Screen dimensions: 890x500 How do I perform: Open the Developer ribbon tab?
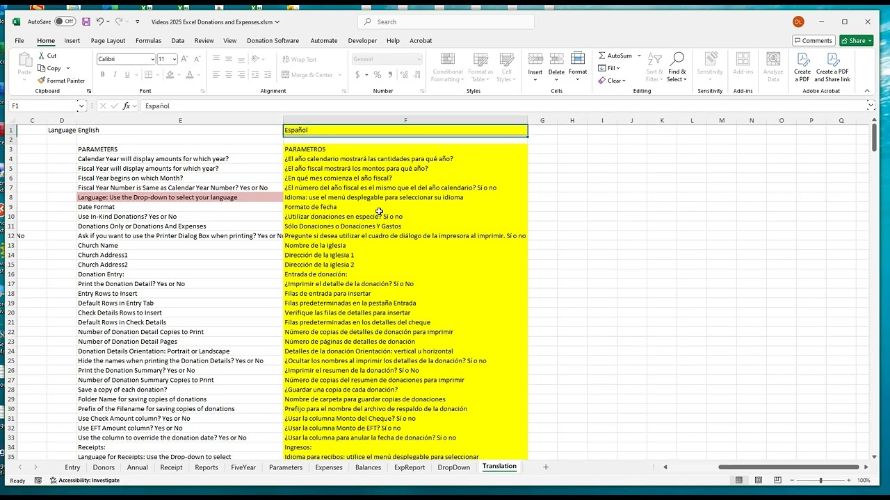(x=362, y=41)
